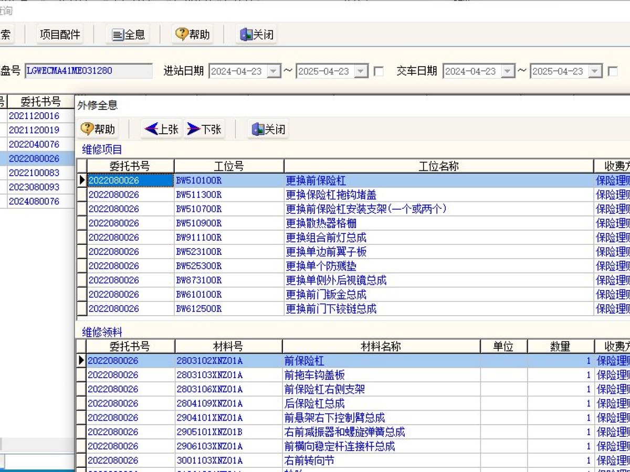
Task: Go to previous record with 上张
Action: pos(161,129)
